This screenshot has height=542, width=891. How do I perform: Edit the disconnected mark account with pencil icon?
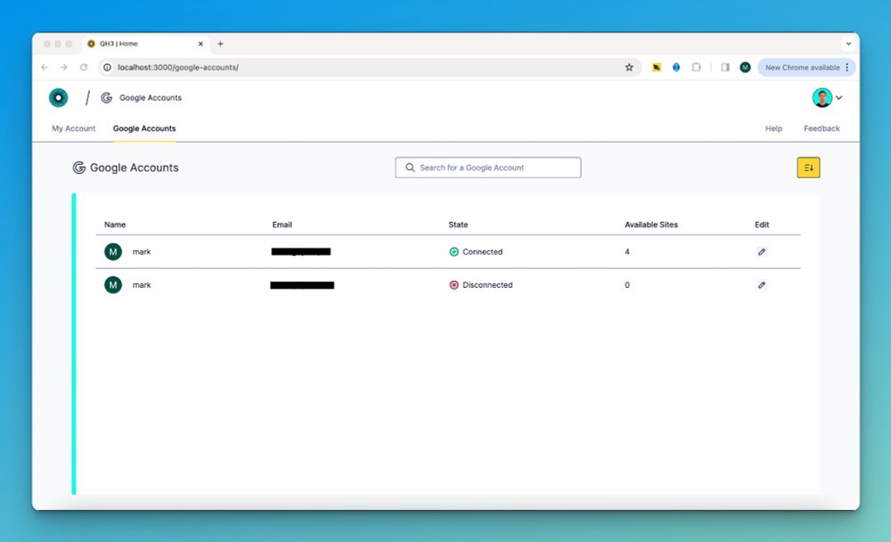coord(762,285)
